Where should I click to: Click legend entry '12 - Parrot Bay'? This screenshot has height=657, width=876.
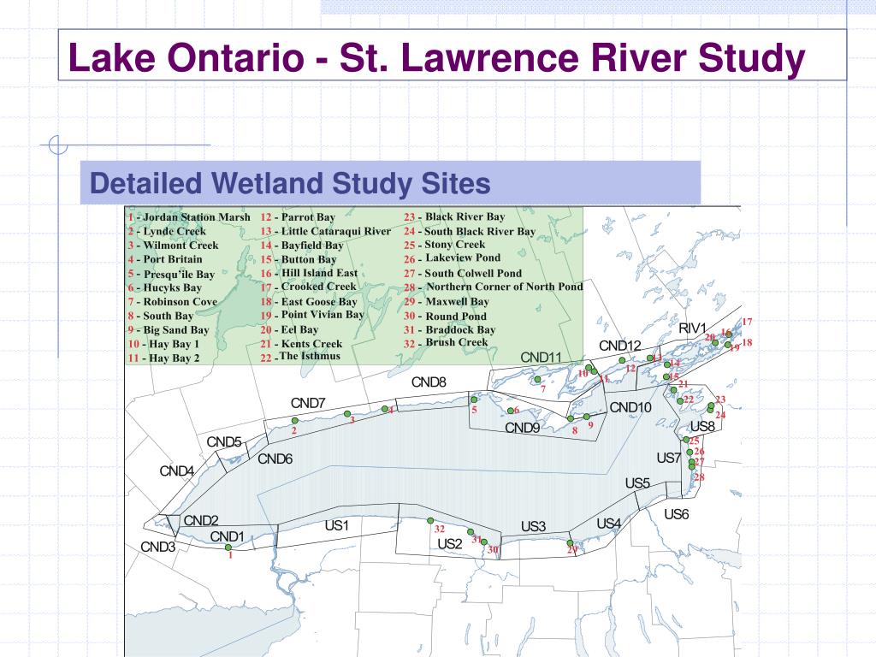298,216
